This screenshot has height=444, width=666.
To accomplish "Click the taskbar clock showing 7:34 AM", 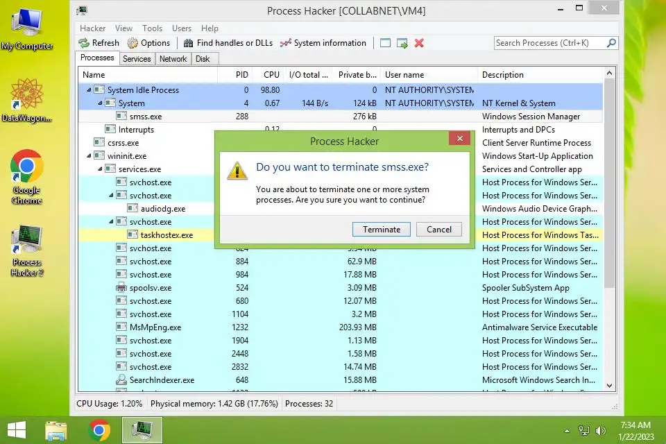I will (x=635, y=430).
